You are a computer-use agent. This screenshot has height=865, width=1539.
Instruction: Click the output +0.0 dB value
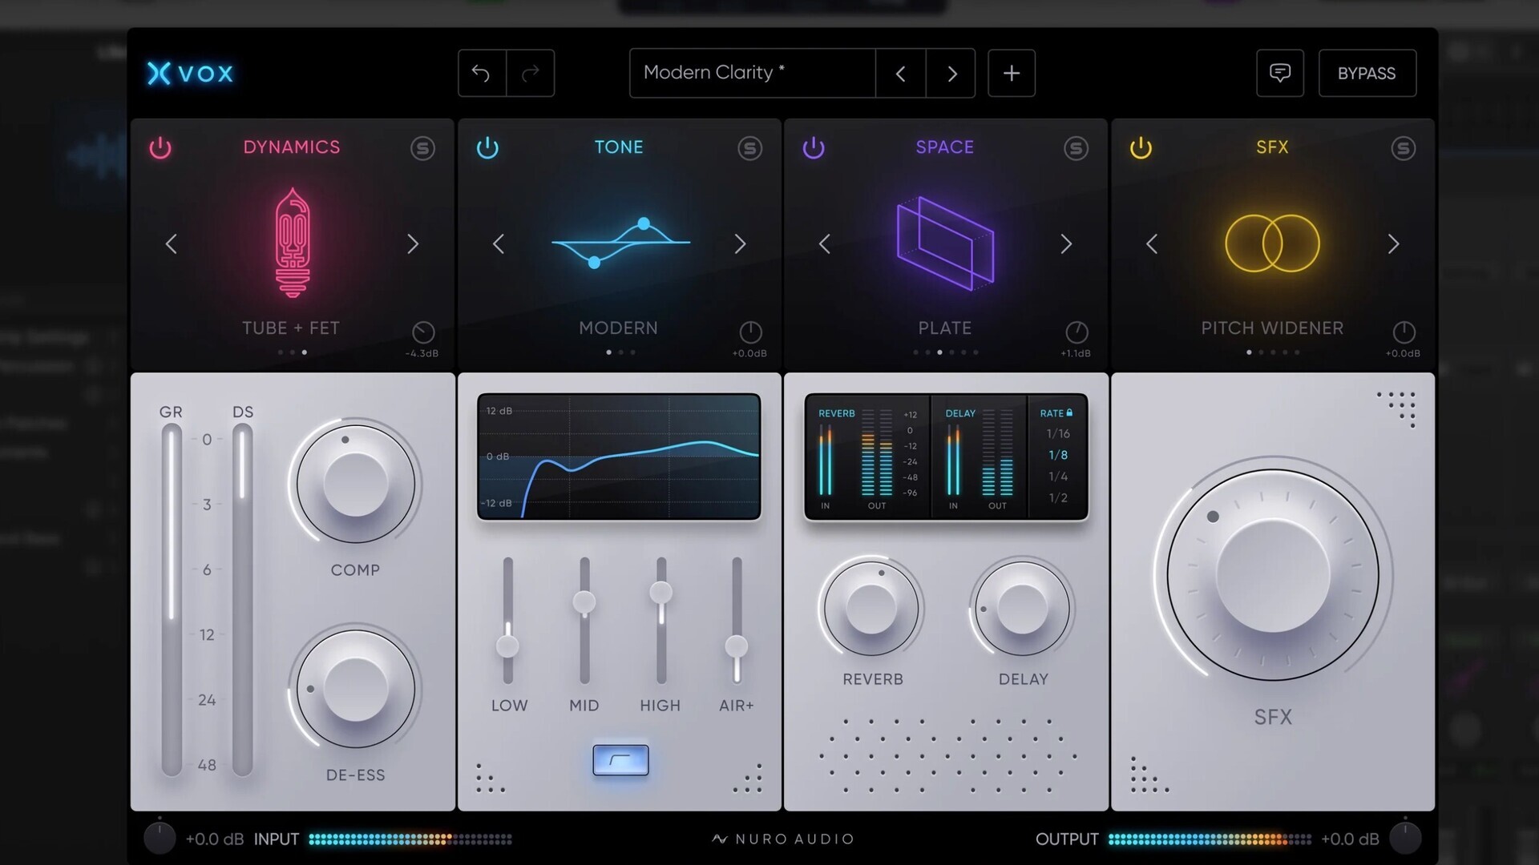1350,839
